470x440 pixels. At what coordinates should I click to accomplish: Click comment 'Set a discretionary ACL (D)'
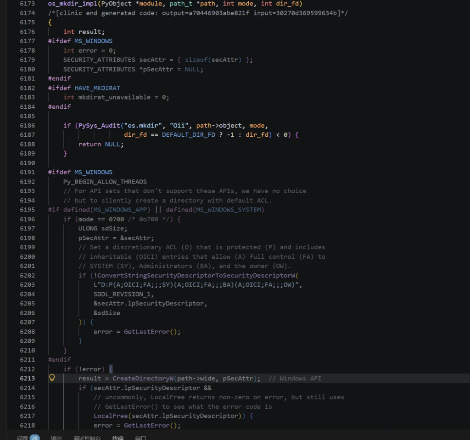click(202, 247)
